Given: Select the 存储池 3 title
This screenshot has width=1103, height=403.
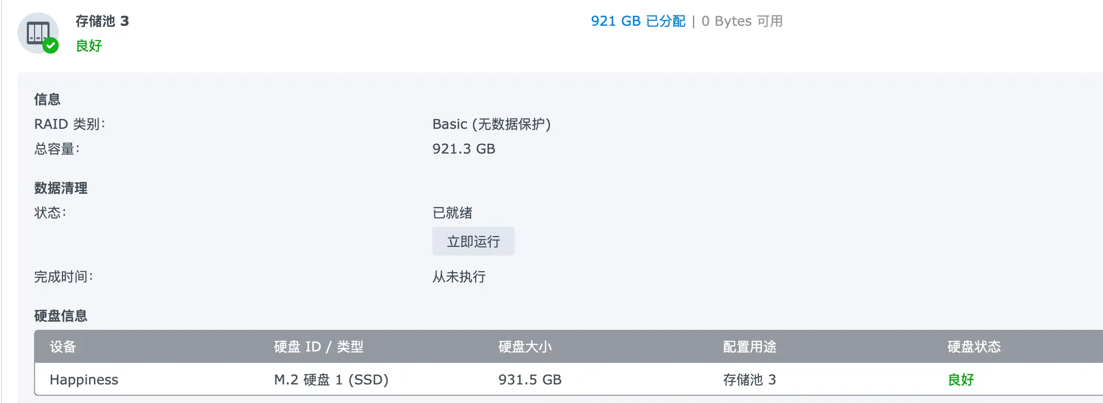Looking at the screenshot, I should [102, 21].
